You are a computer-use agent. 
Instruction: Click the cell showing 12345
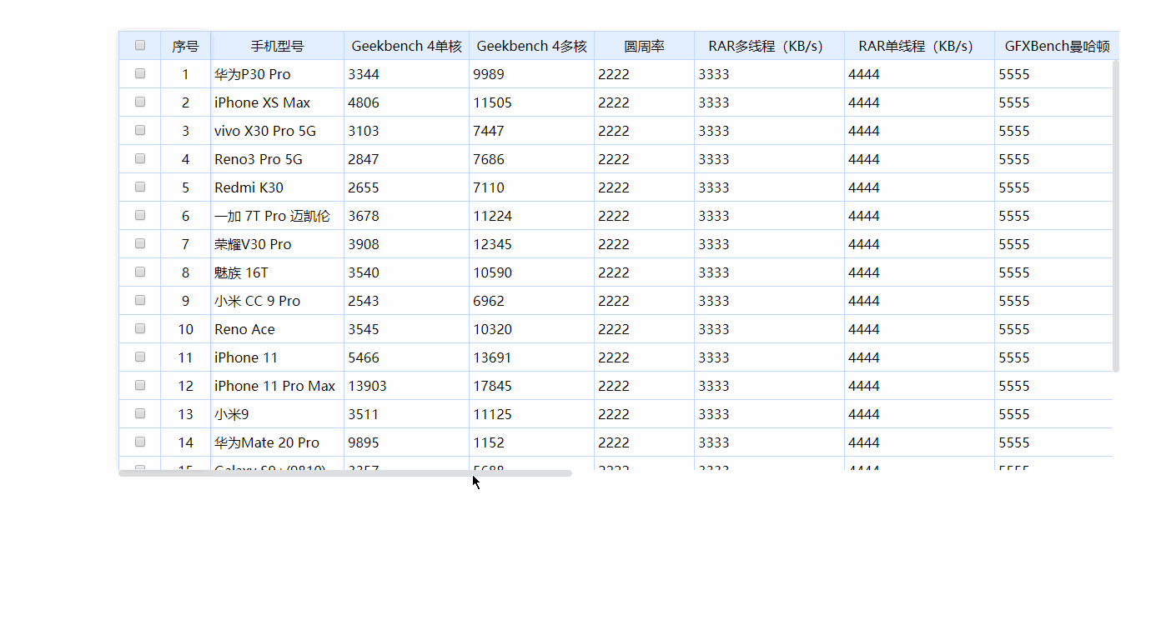tap(531, 244)
